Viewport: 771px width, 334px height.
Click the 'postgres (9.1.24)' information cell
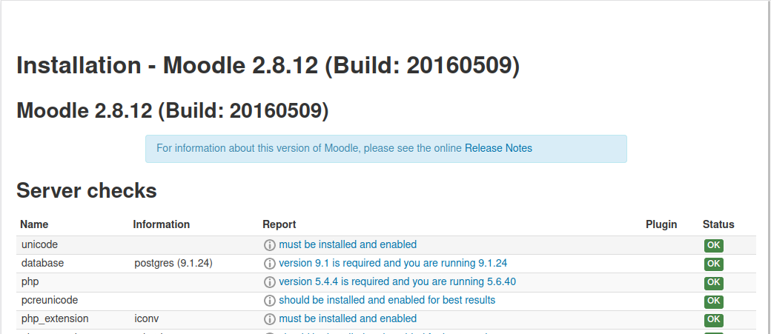pyautogui.click(x=173, y=263)
